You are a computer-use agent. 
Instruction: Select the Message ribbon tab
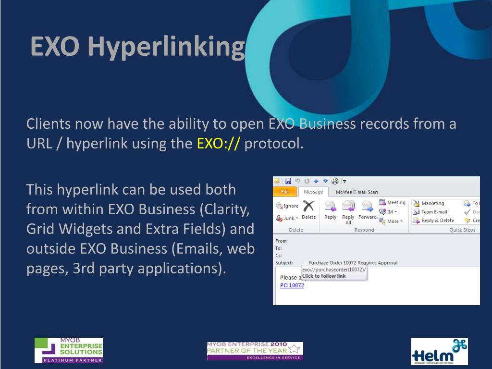313,192
